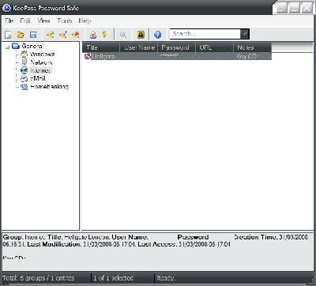Minimize the KeePass window

(281, 8)
